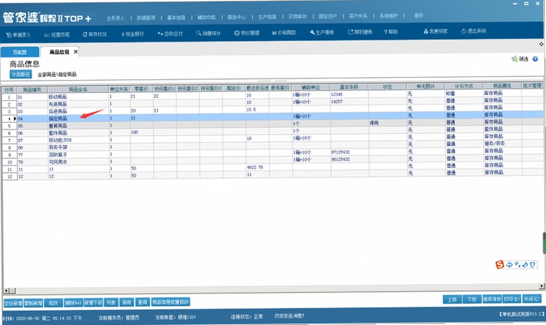
Task: Open 库存状况 toolbar shortcut
Action: (x=95, y=34)
